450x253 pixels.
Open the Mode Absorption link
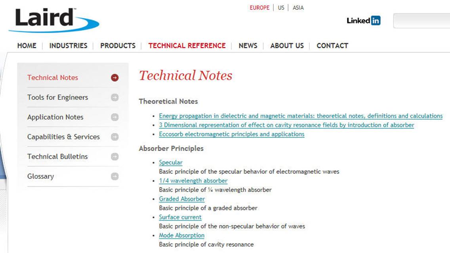click(x=182, y=235)
